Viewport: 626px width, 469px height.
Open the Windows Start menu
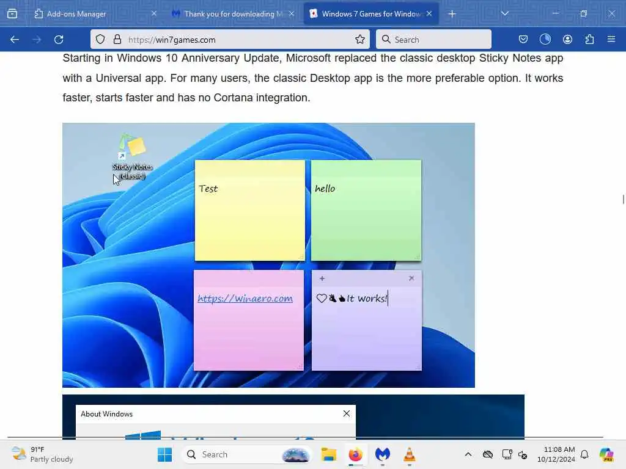click(x=164, y=454)
